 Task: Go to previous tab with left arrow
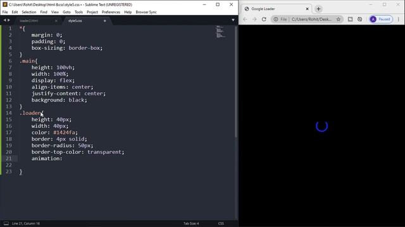pyautogui.click(x=4, y=20)
